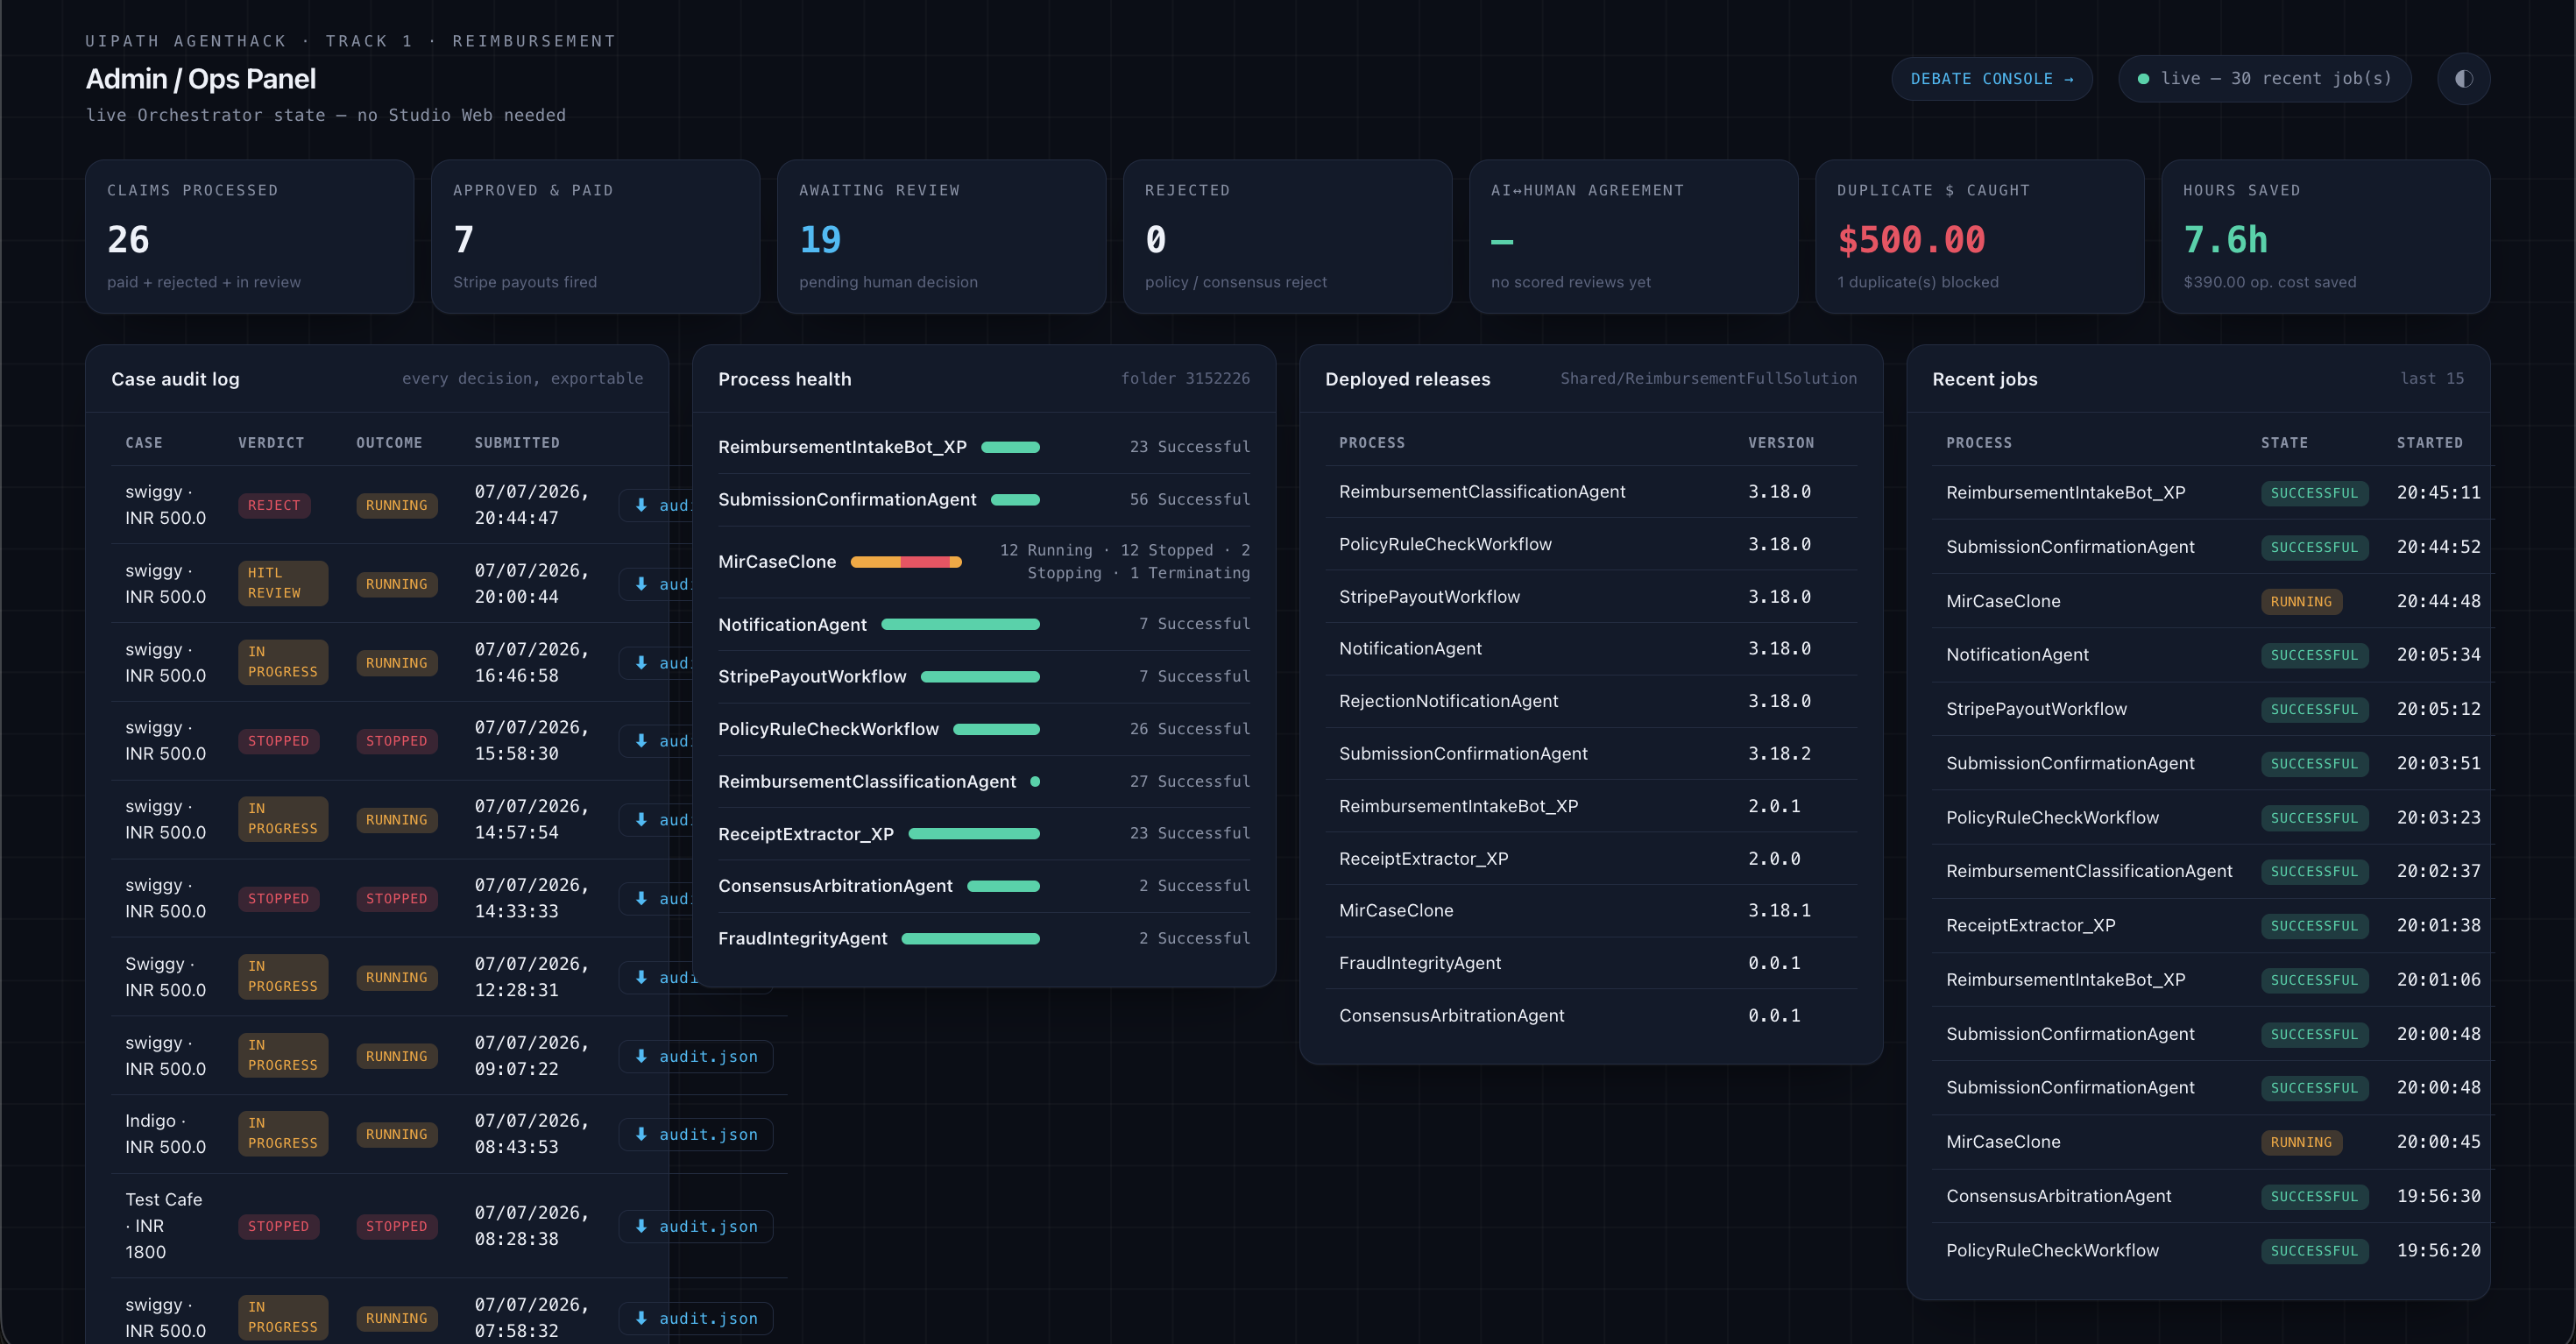
Task: Click the 'last 15' label in Recent jobs
Action: coord(2432,378)
